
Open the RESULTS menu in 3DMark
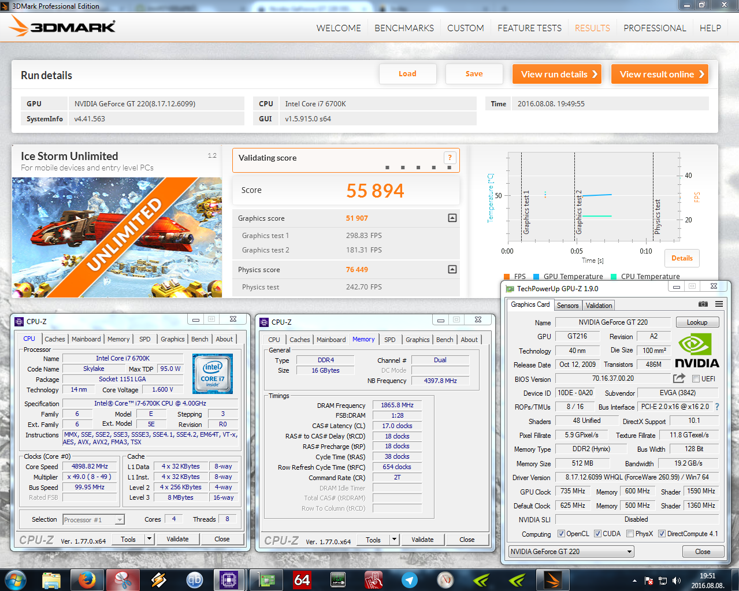(592, 28)
